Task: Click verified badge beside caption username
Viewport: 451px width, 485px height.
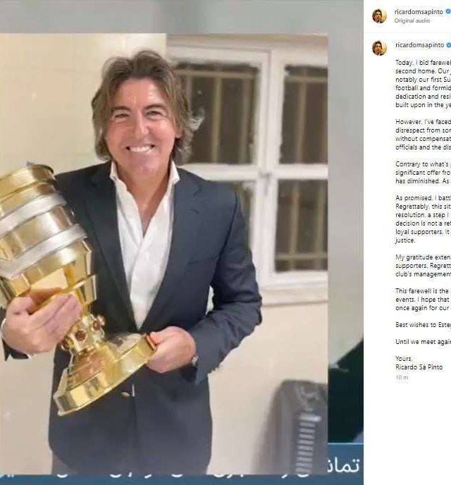Action: pyautogui.click(x=448, y=45)
